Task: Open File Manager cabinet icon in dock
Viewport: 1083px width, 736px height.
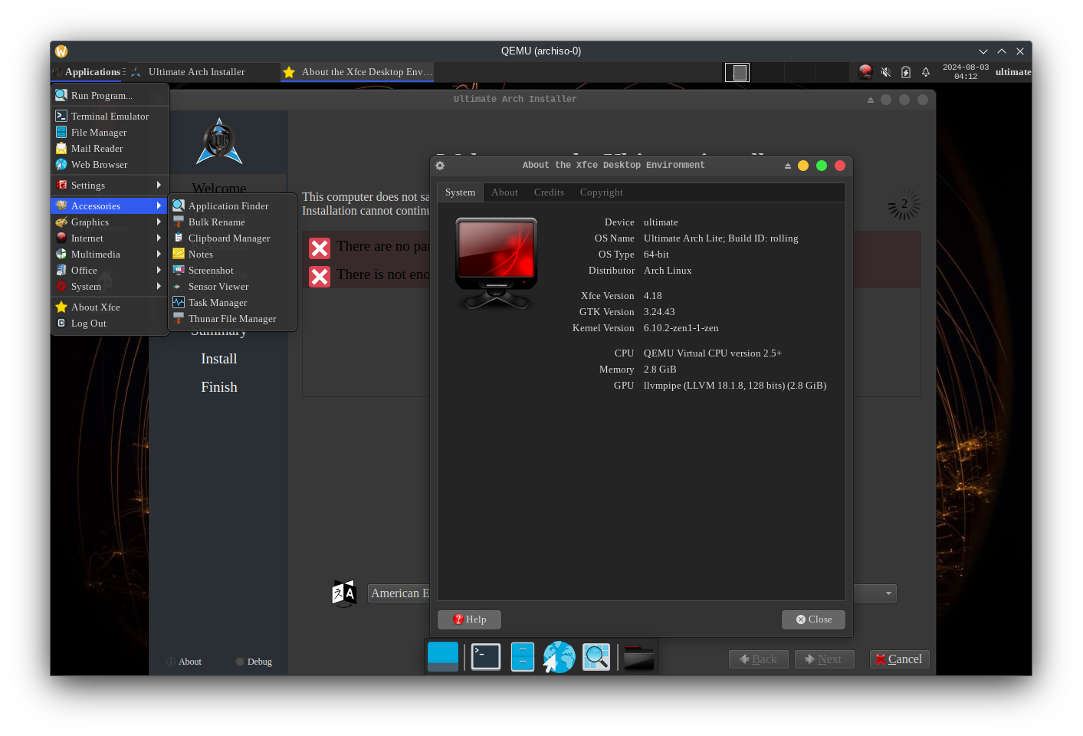Action: (523, 657)
